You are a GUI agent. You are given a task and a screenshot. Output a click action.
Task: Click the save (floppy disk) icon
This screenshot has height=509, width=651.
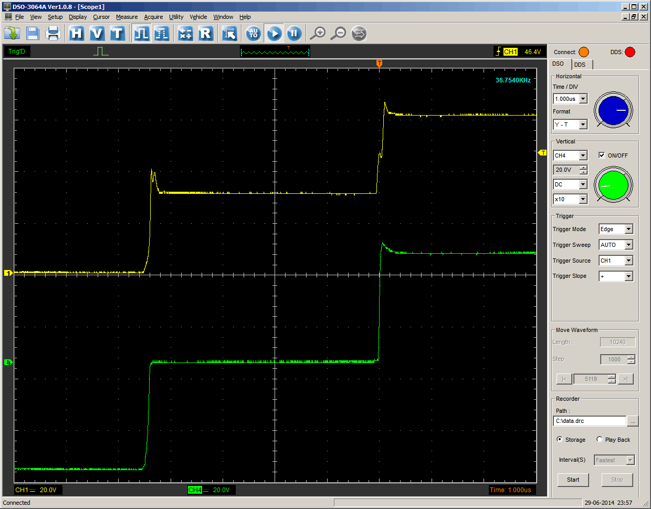click(x=33, y=34)
